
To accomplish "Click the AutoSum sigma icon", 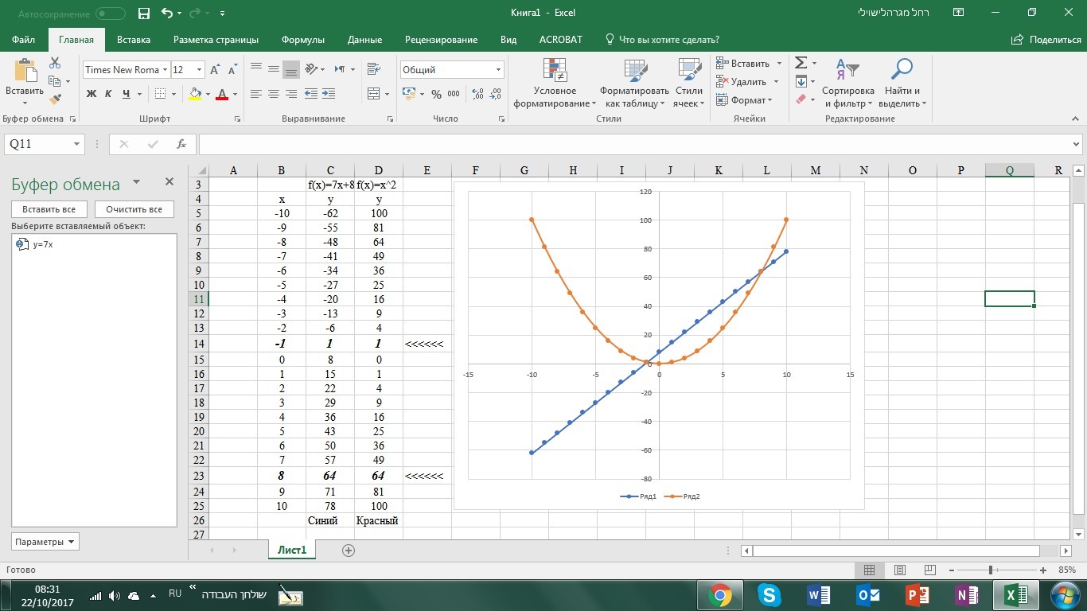I will [801, 63].
